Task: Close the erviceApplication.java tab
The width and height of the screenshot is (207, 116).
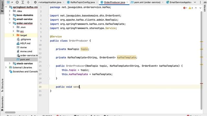Action: coord(63,2)
